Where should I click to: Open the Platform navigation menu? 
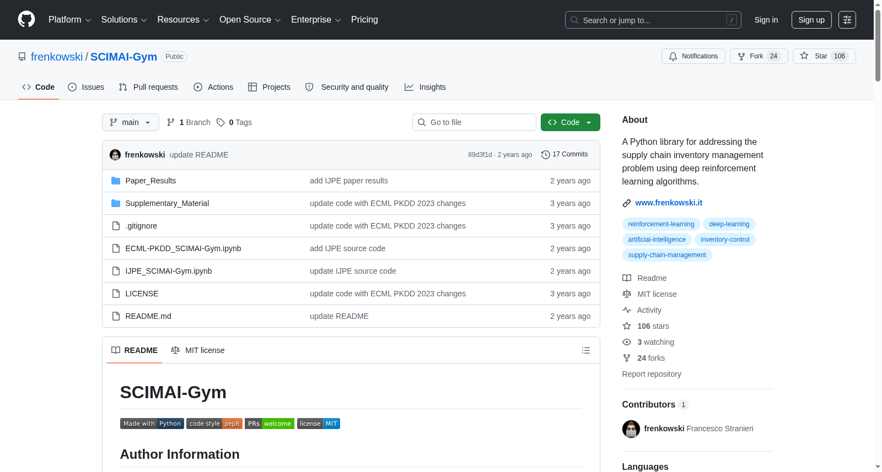[x=70, y=20]
